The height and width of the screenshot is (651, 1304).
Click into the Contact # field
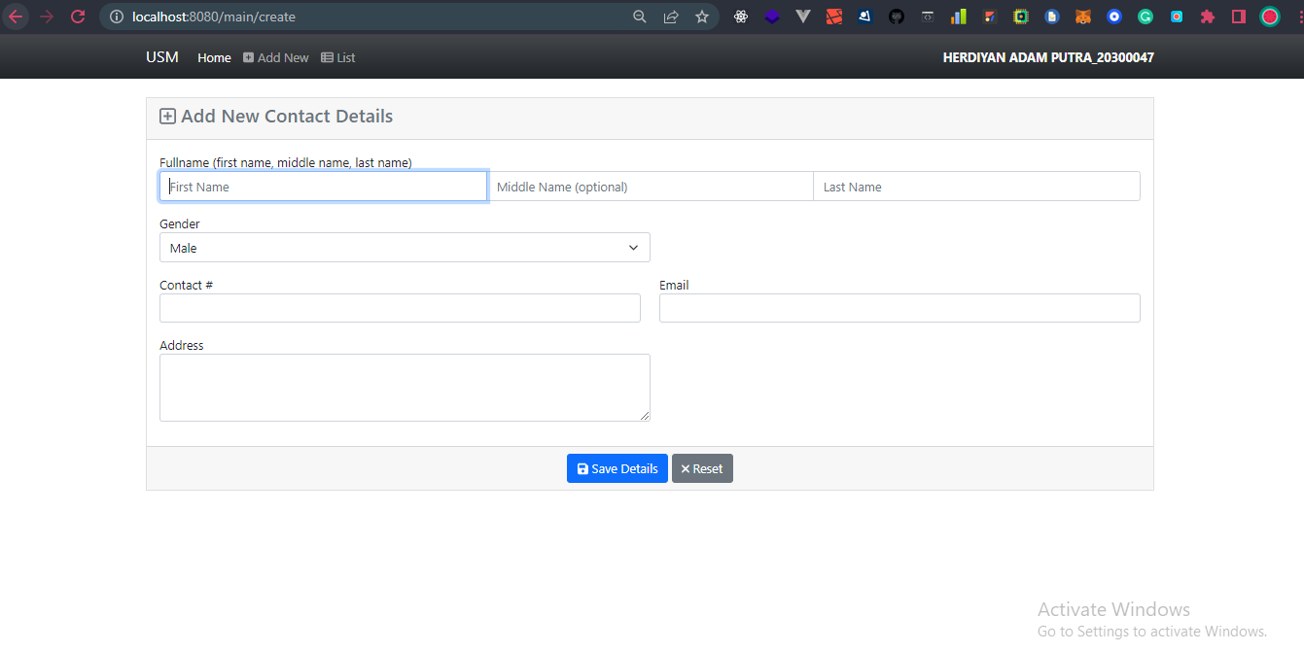click(x=400, y=308)
